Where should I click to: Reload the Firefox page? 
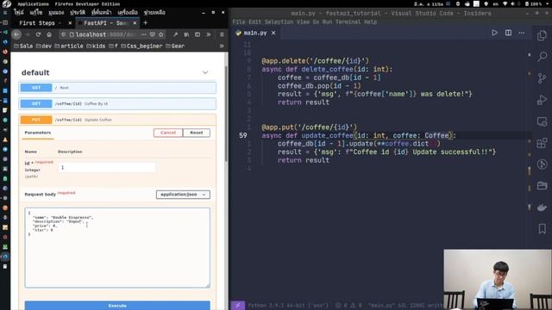(x=38, y=34)
